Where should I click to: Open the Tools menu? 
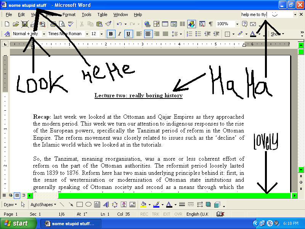pyautogui.click(x=86, y=14)
